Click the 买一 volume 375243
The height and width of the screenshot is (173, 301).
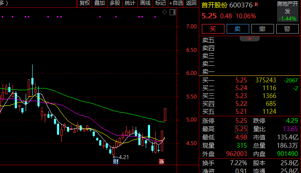point(266,80)
